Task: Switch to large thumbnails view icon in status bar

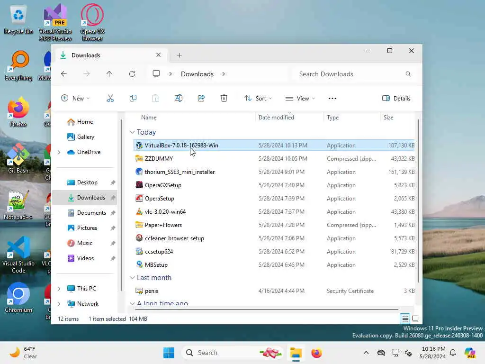Action: [415, 318]
